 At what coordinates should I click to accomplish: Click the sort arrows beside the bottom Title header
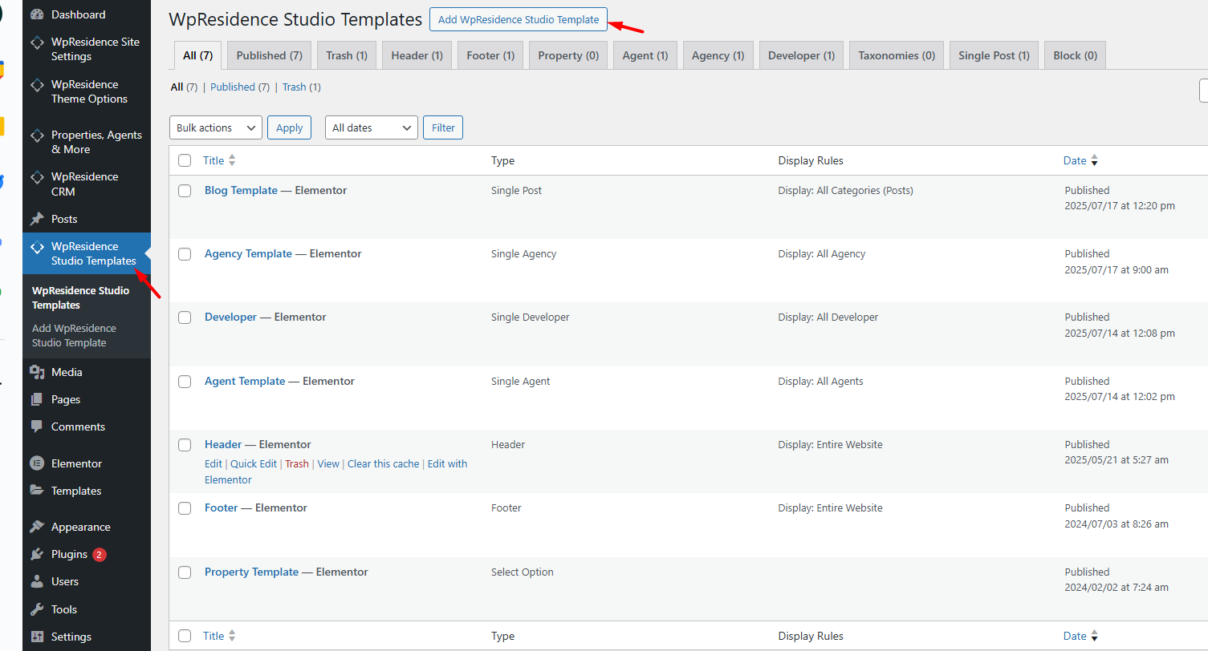(x=232, y=636)
